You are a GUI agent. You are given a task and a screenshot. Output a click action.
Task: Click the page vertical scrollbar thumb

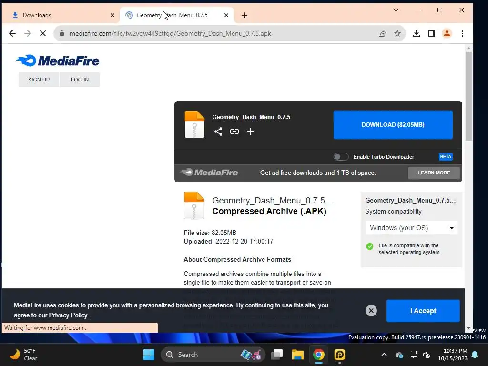tap(469, 96)
